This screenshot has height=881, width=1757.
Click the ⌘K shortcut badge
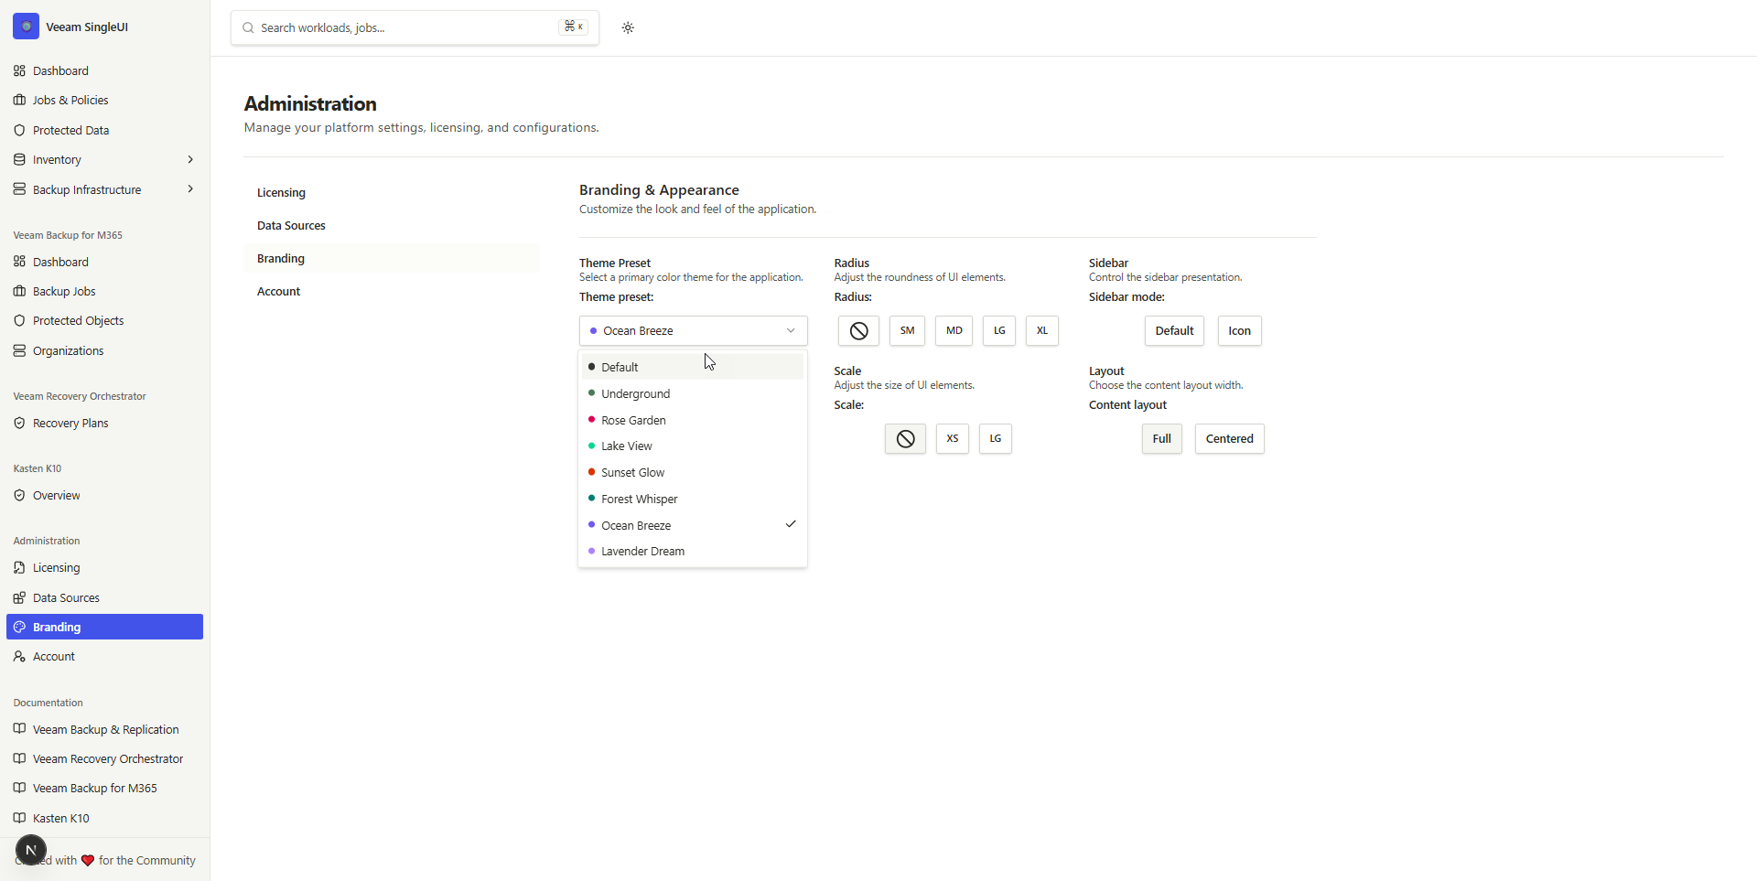coord(574,27)
